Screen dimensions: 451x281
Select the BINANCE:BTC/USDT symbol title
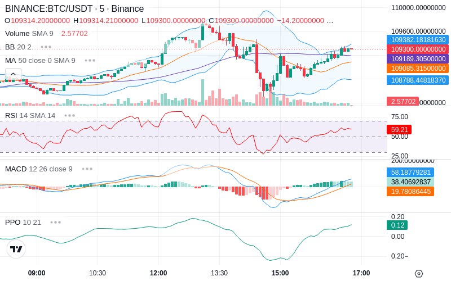point(74,8)
